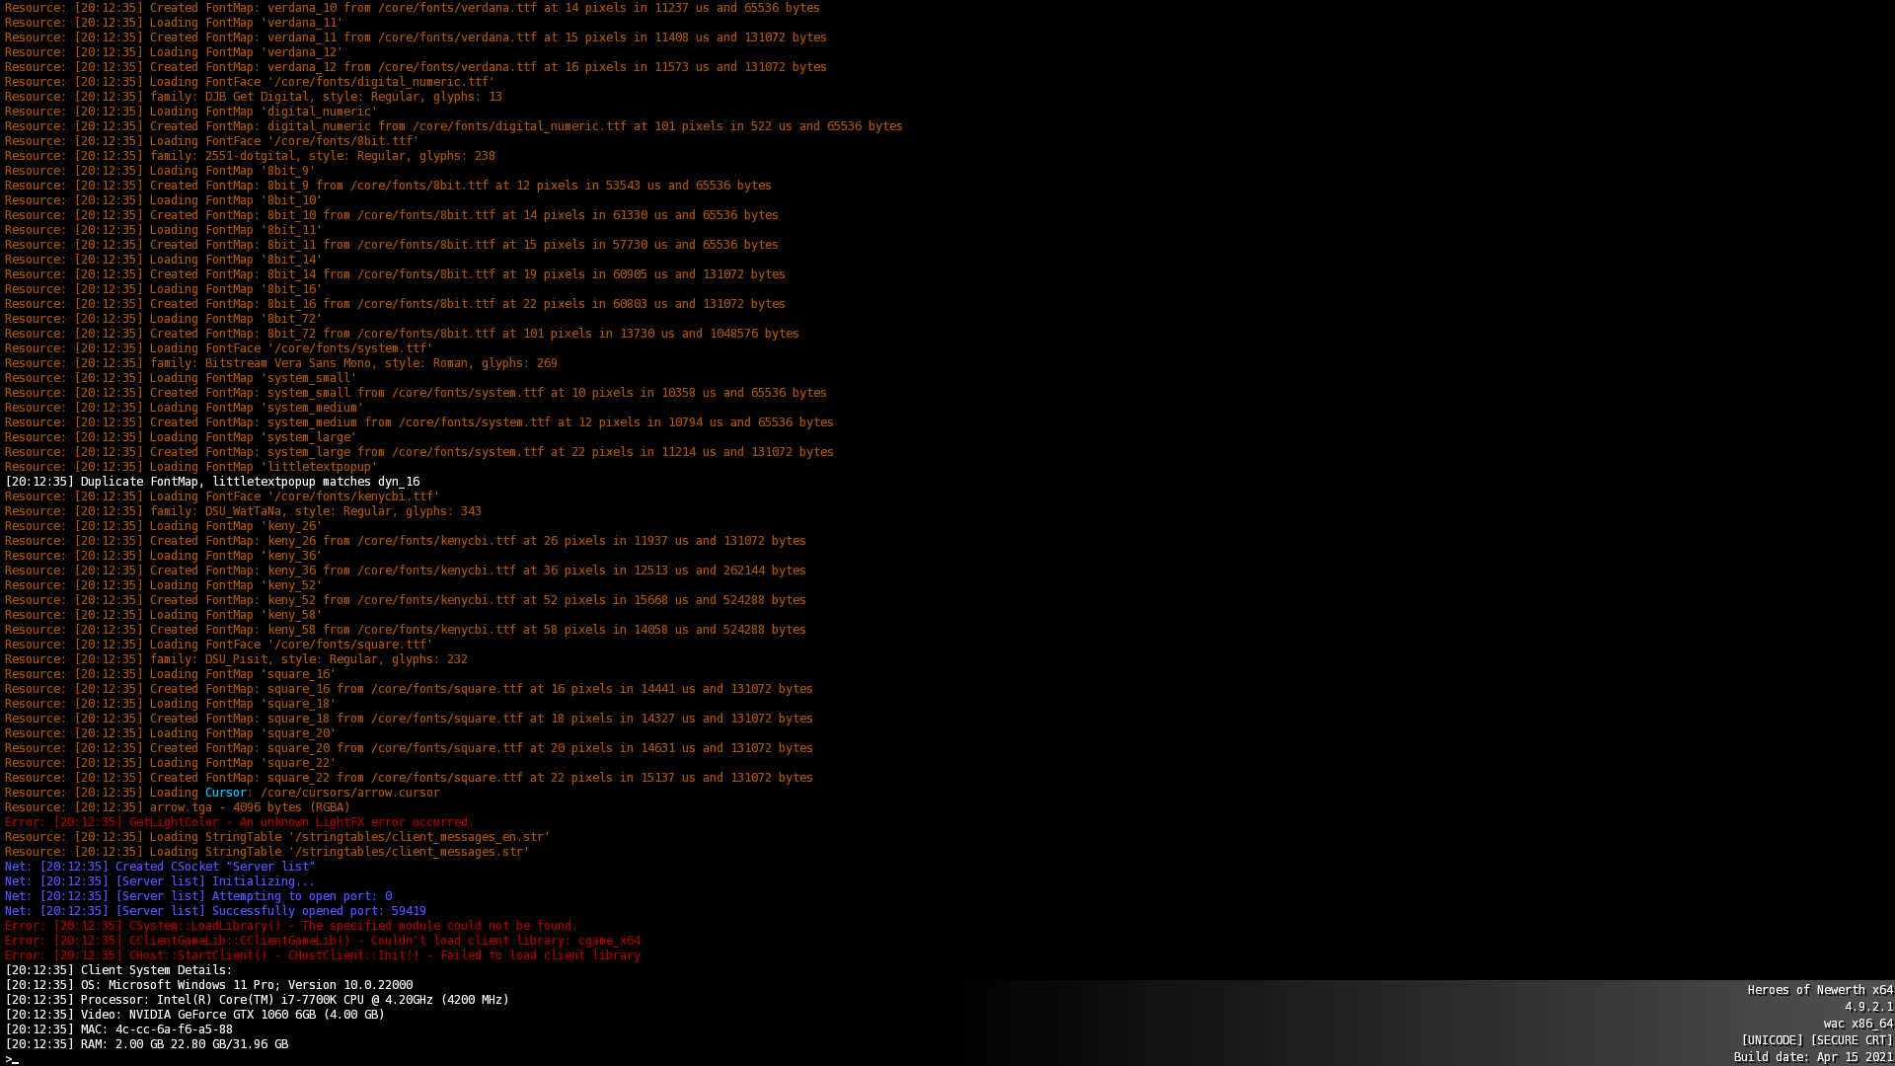The height and width of the screenshot is (1066, 1895).
Task: Click the 'family: 2551-dotgital' glyphs 238 line
Action: coord(250,156)
